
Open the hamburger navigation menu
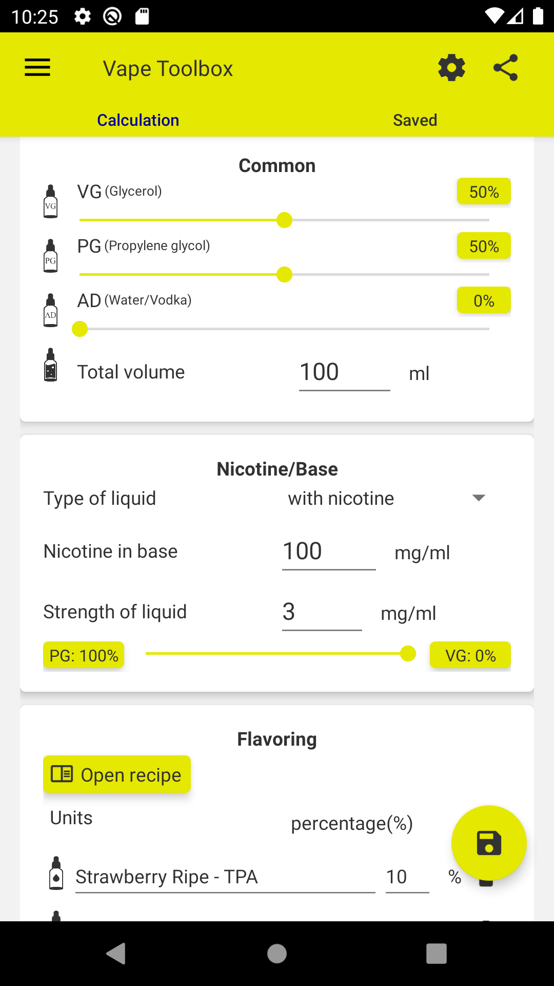pos(37,68)
